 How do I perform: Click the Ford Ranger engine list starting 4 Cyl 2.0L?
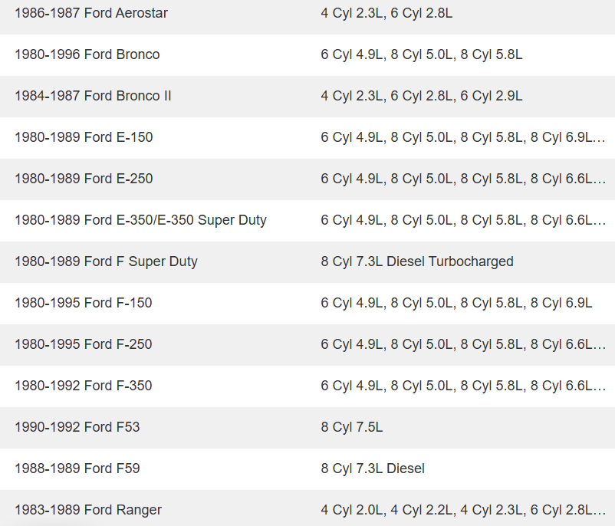463,510
